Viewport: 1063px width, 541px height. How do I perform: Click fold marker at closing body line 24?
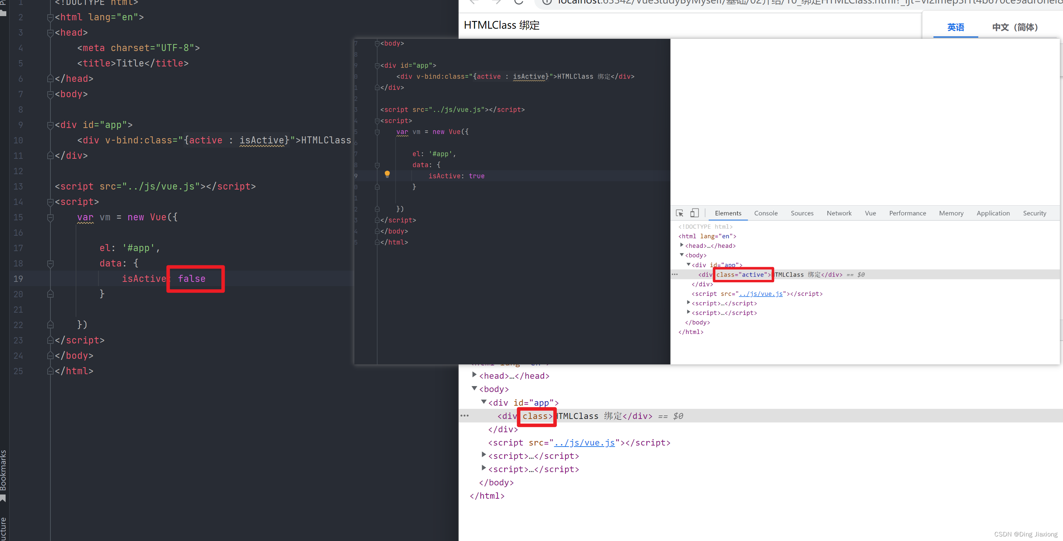tap(50, 356)
